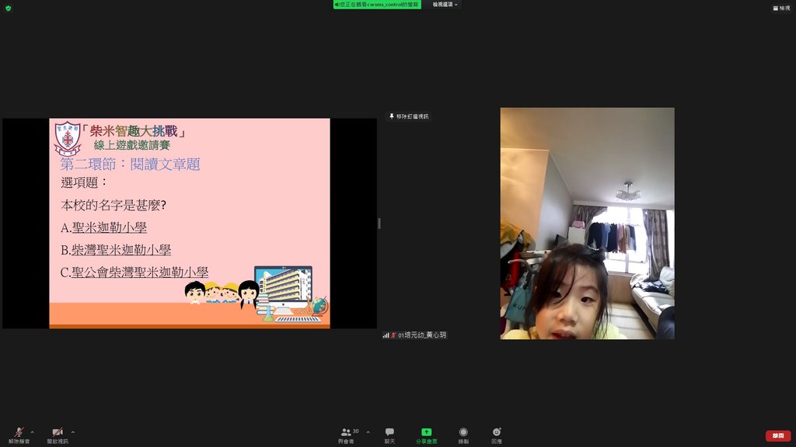The image size is (796, 447).
Task: Turn on the camera with Start Video
Action: (x=57, y=432)
